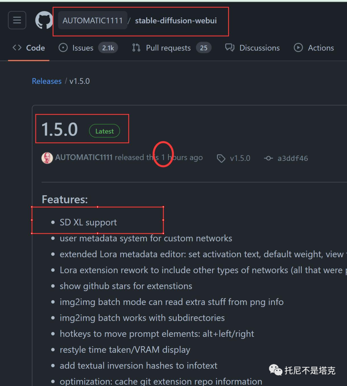This screenshot has width=347, height=386.
Task: Click show github stars for extenstions
Action: point(126,286)
